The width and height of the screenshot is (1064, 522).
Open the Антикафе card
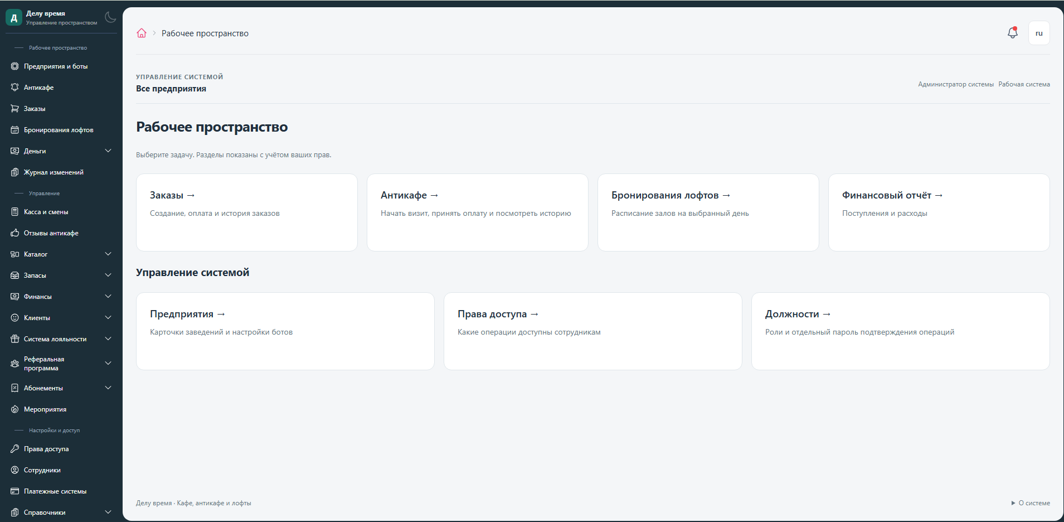[x=478, y=212]
